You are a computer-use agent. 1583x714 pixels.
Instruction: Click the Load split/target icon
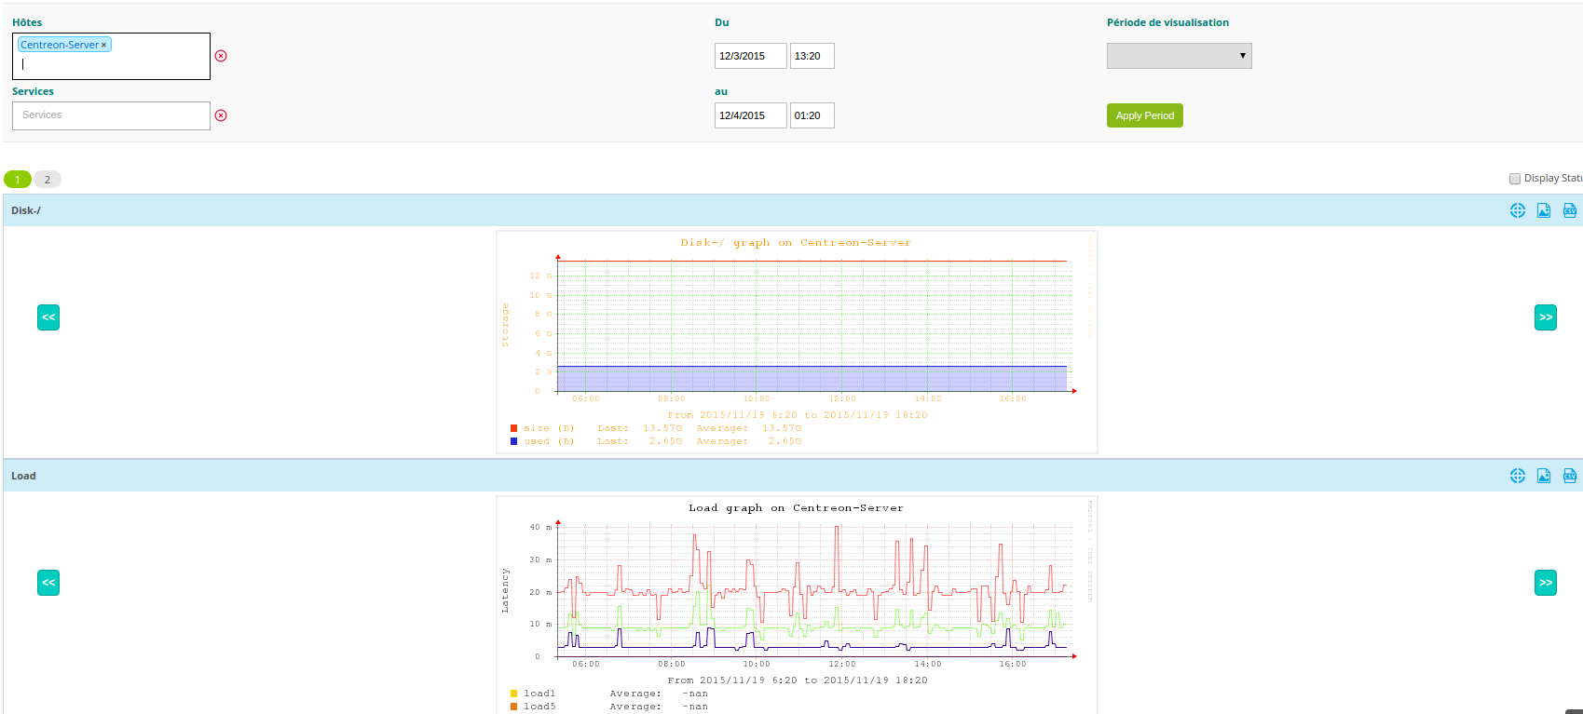pos(1517,476)
